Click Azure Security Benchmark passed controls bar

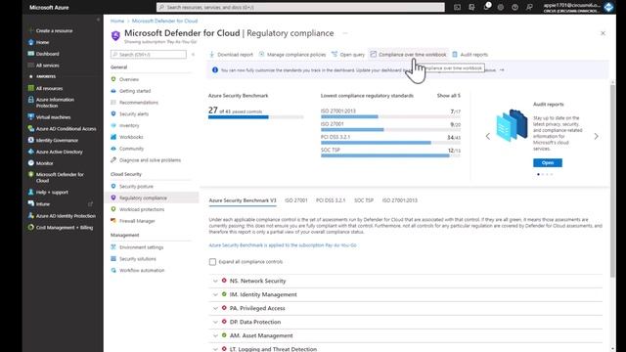pos(256,117)
